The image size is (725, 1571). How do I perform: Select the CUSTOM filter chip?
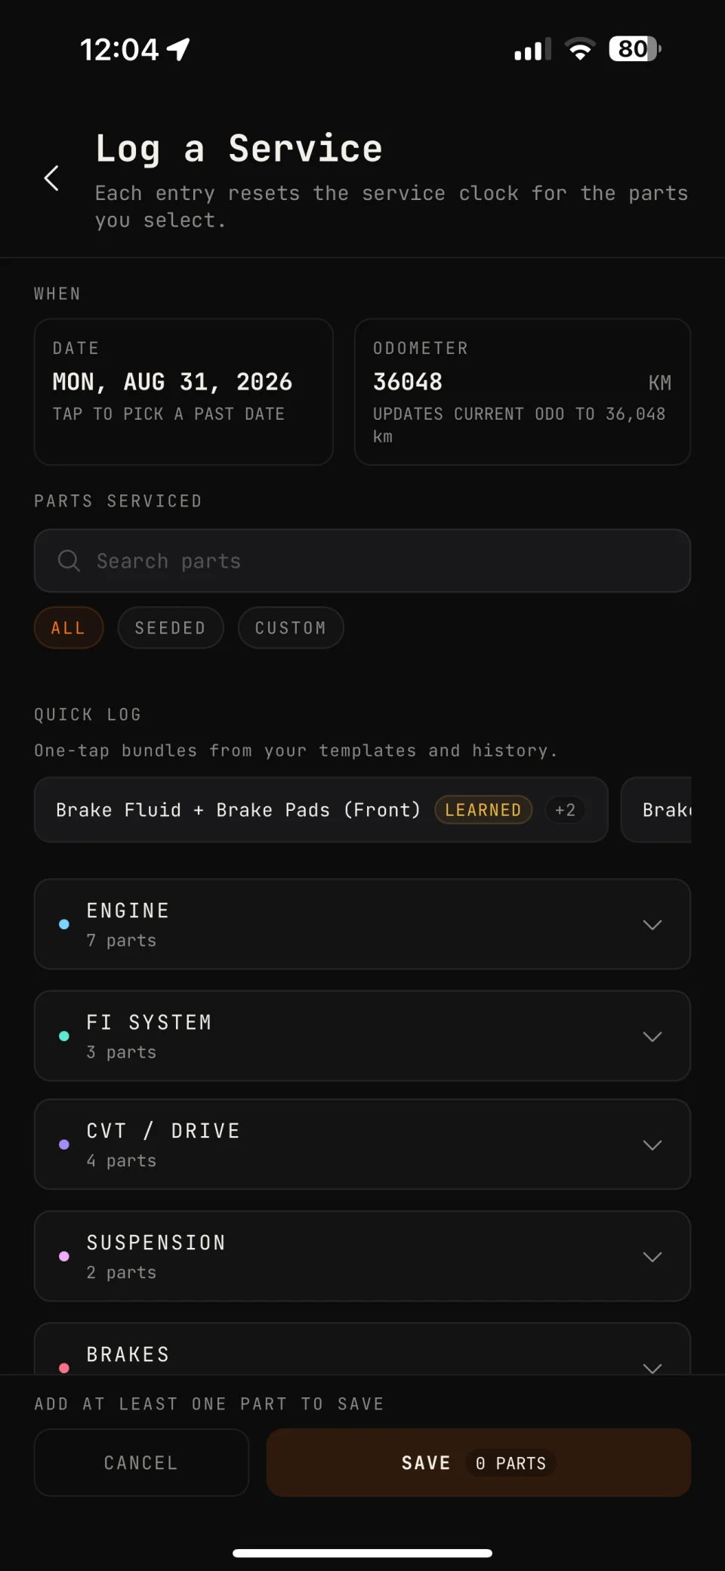pyautogui.click(x=291, y=627)
